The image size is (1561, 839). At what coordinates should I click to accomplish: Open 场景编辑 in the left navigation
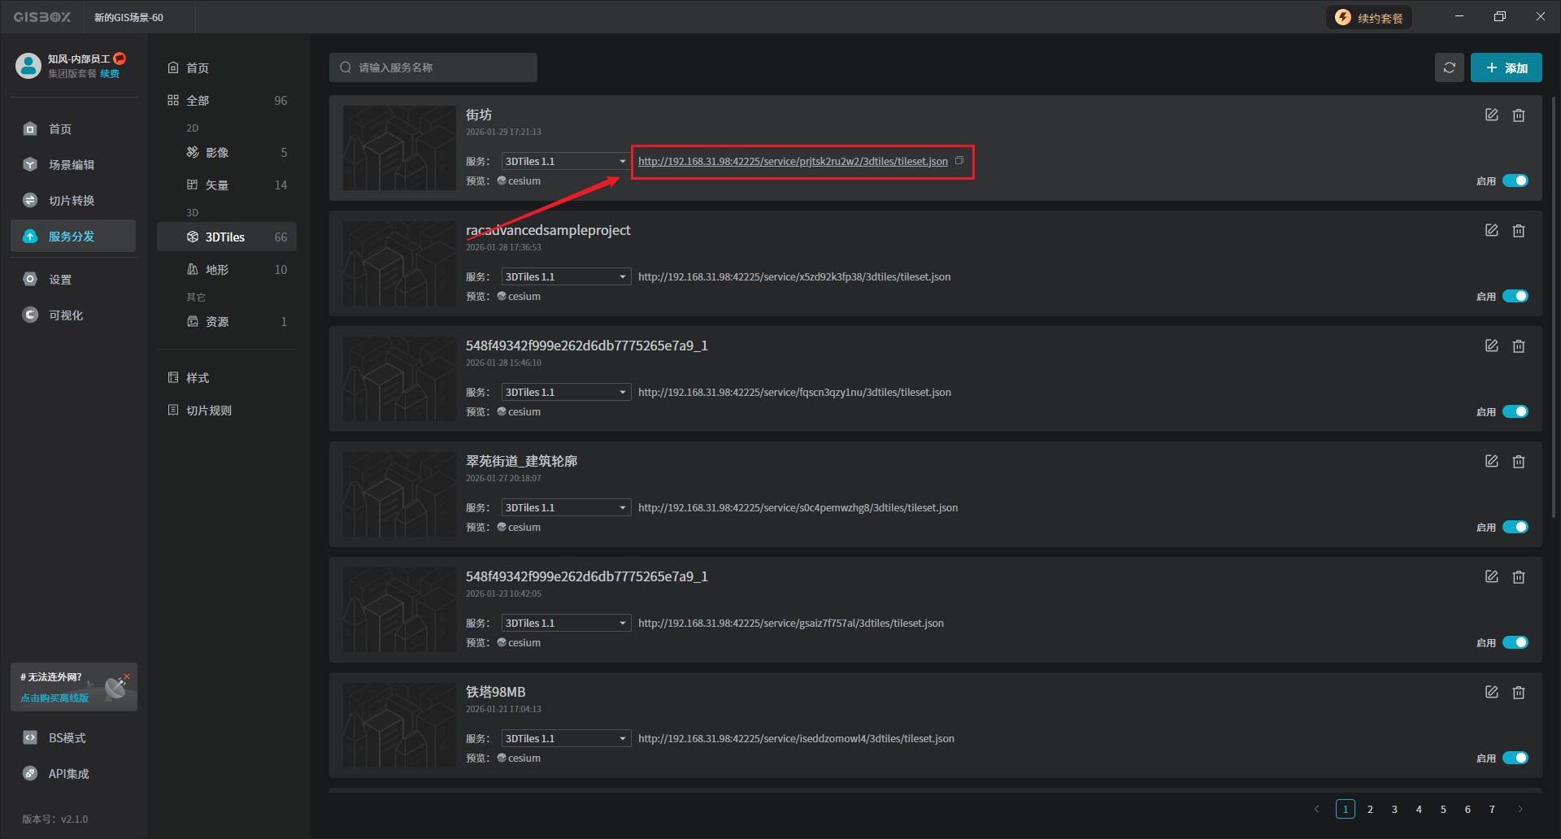(72, 165)
